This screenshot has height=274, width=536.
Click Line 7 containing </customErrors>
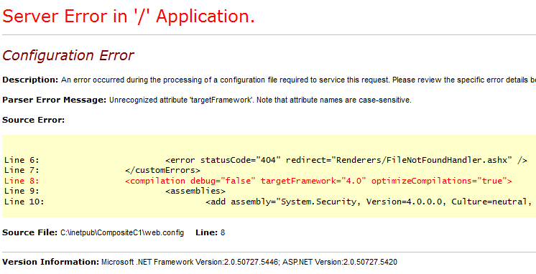102,170
